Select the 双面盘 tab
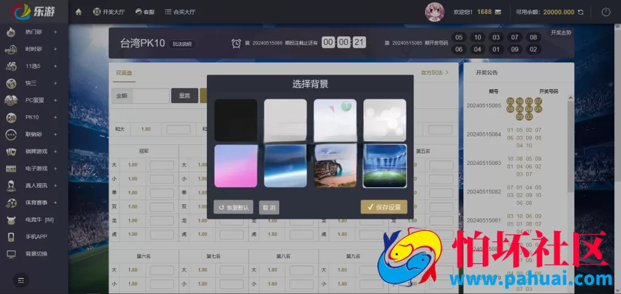Screen dimensions: 621x294 click(x=124, y=73)
